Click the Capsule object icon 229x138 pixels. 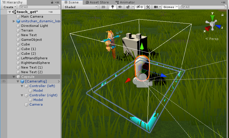18,77
